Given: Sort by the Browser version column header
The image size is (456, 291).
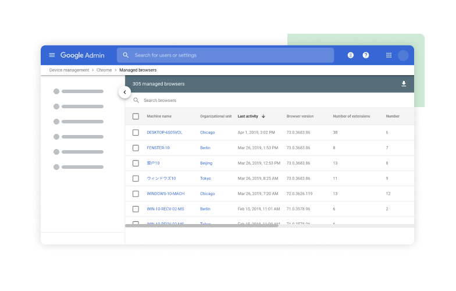Looking at the screenshot, I should tap(300, 116).
